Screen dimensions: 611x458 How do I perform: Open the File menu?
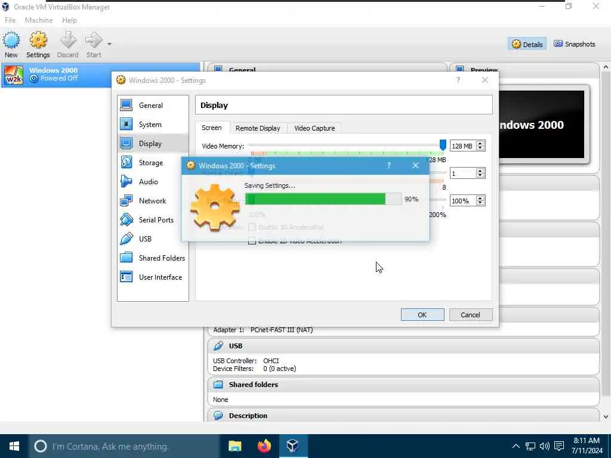[x=10, y=20]
